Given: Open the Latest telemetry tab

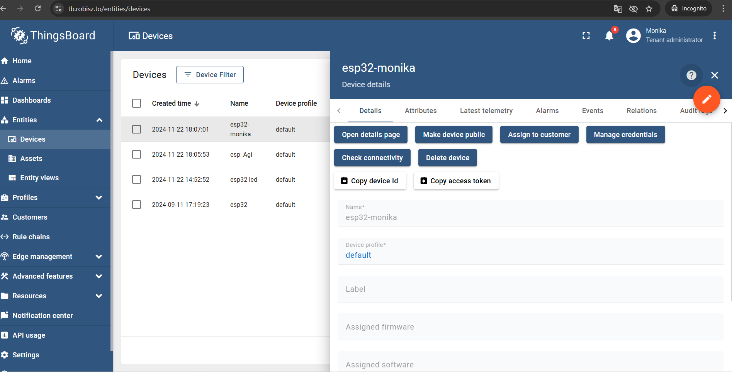Looking at the screenshot, I should click(x=486, y=111).
